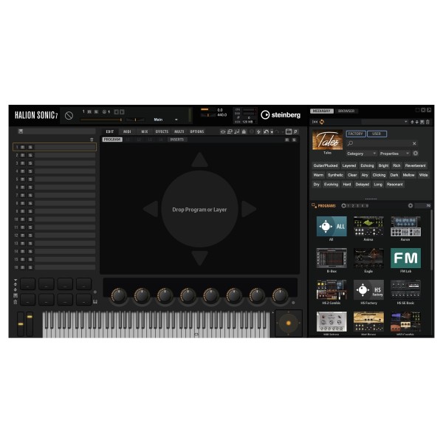Switch to the BROWSER tab
The width and height of the screenshot is (443, 443).
pos(346,111)
